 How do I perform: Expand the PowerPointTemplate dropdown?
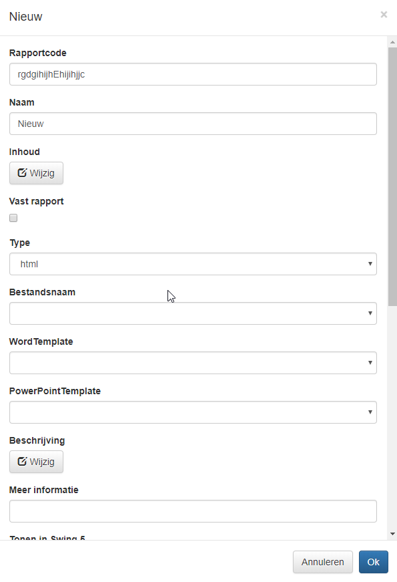[193, 412]
